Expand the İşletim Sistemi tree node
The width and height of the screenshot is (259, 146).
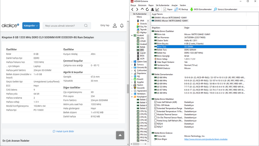[132, 62]
